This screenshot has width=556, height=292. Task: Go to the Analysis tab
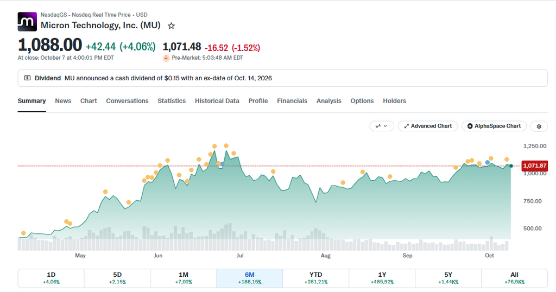328,101
